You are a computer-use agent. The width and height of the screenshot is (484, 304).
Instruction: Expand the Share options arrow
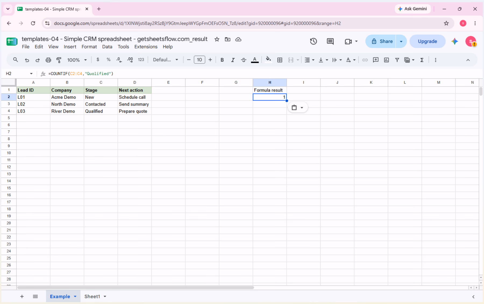pyautogui.click(x=401, y=41)
